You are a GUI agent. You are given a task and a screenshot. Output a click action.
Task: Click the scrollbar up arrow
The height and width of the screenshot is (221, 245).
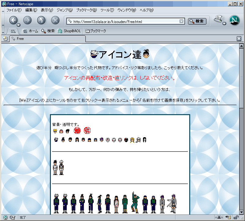click(241, 46)
